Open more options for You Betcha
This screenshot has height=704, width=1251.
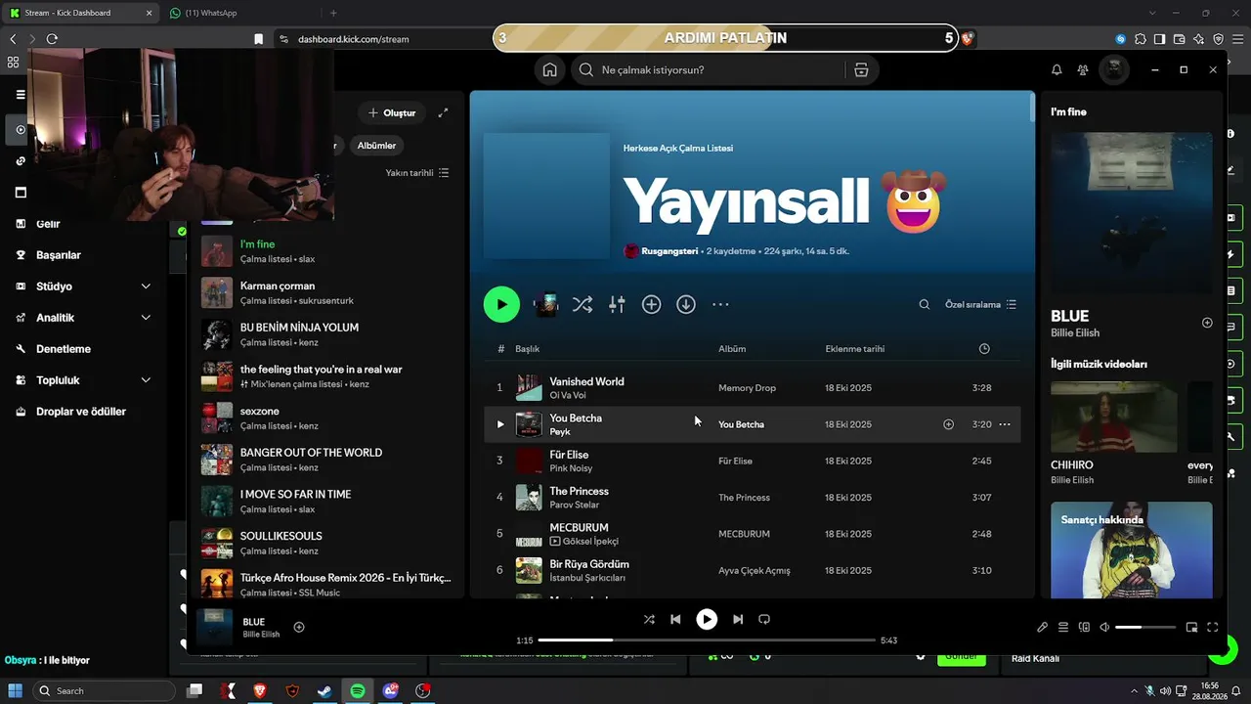[1004, 424]
